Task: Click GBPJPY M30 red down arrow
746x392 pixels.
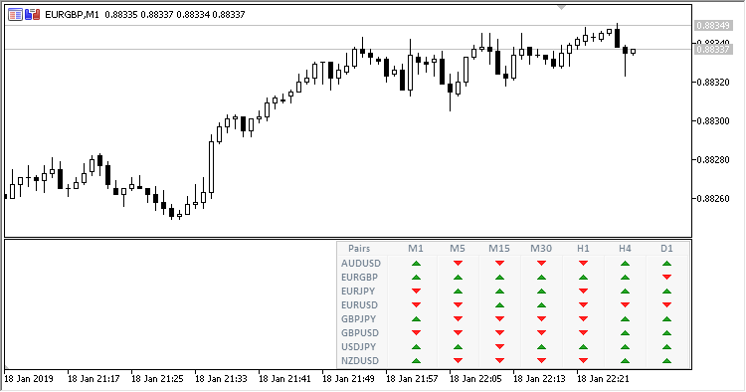Action: coord(541,318)
